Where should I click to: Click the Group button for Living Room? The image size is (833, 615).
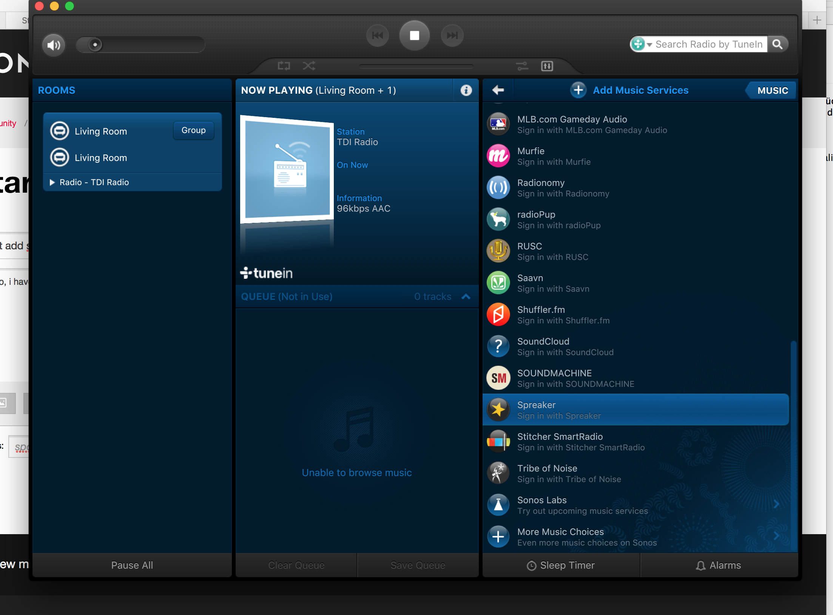point(193,130)
